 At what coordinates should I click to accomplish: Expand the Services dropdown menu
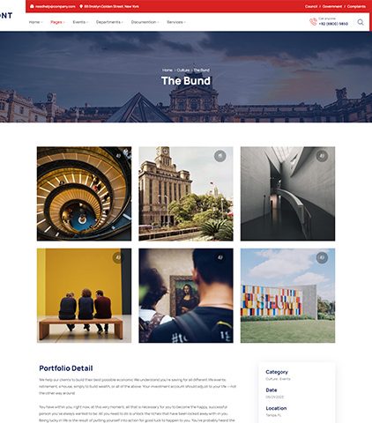176,22
